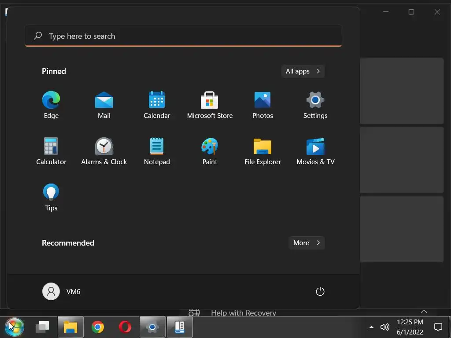Open Microsoft Store from pinned
Image resolution: width=451 pixels, height=338 pixels.
click(210, 105)
